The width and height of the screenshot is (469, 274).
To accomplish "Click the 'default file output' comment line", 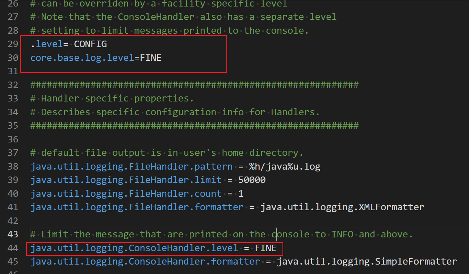I will [167, 153].
